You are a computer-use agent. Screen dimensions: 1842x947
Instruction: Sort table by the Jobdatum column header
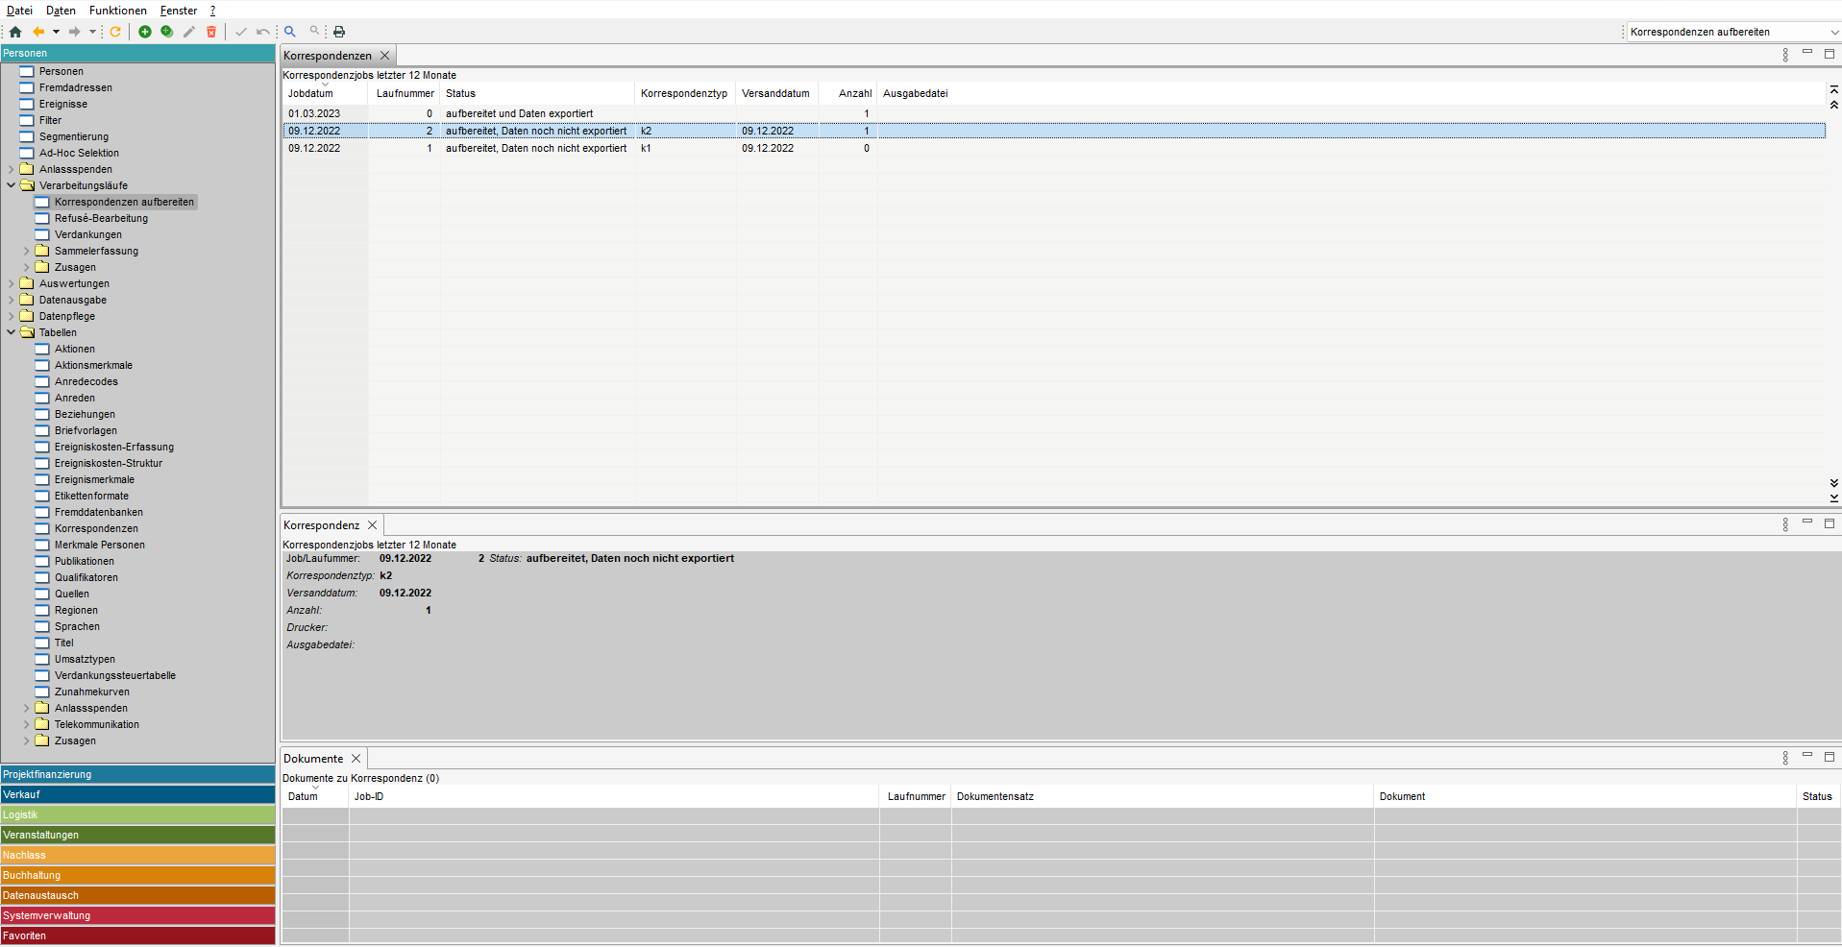pyautogui.click(x=310, y=93)
